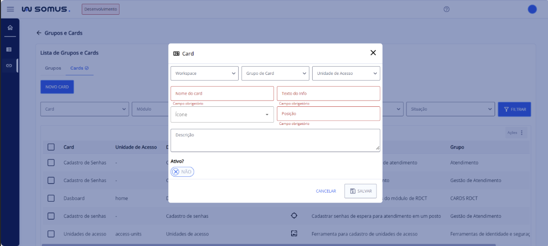Check the Dasboard row checkbox
Screen dimensions: 548x246
click(x=51, y=198)
